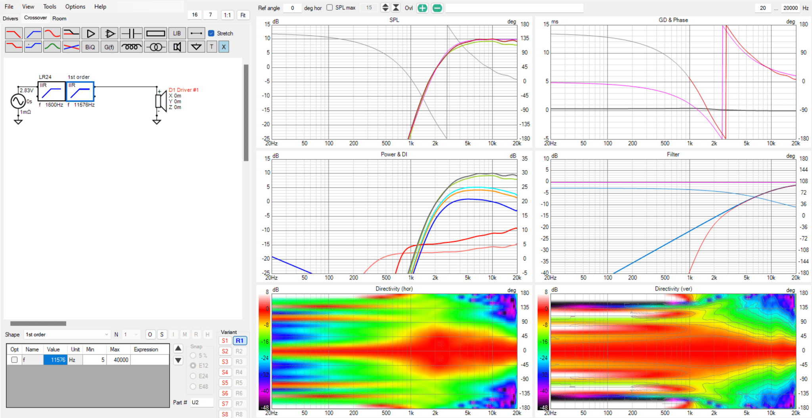Add a G(f) transfer function block
The image size is (812, 418).
point(109,47)
